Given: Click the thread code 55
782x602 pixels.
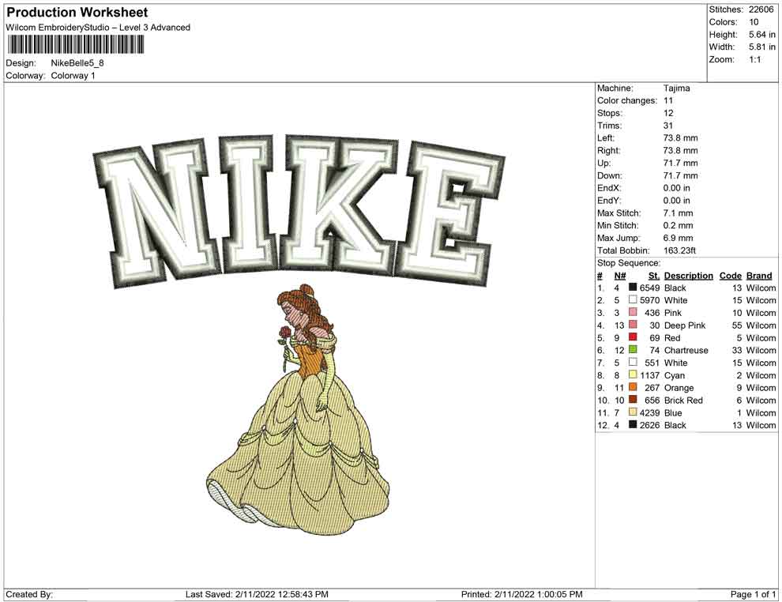Looking at the screenshot, I should [737, 325].
